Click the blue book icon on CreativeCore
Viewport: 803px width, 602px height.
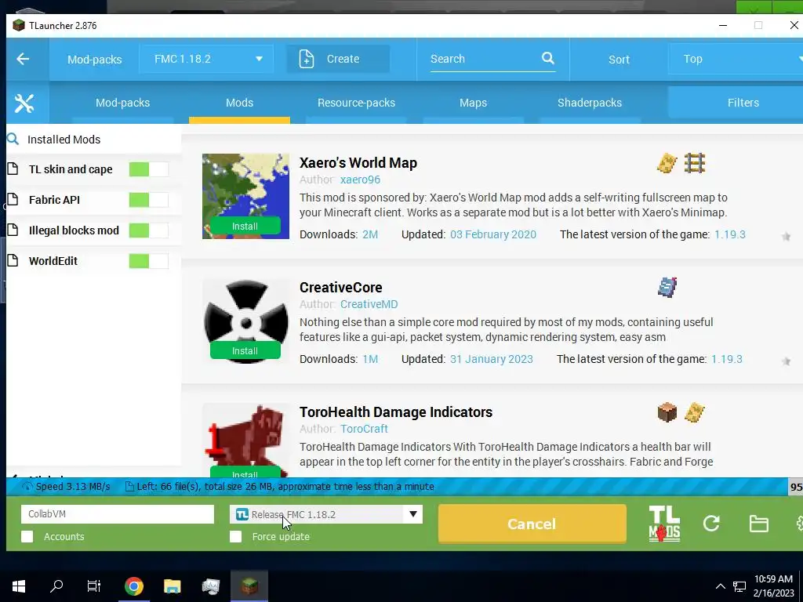(667, 287)
